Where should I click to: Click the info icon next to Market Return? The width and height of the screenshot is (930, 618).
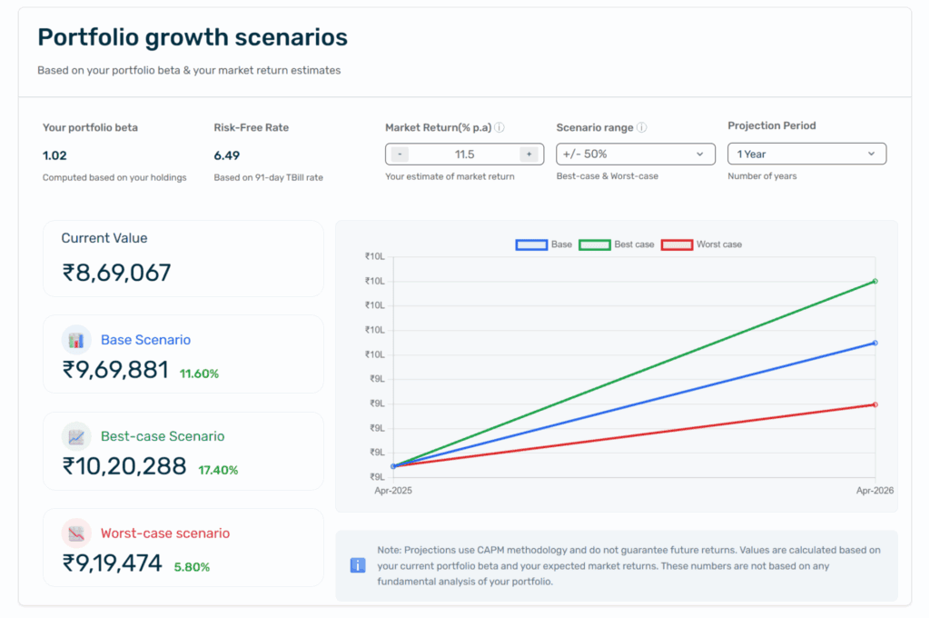coord(500,128)
